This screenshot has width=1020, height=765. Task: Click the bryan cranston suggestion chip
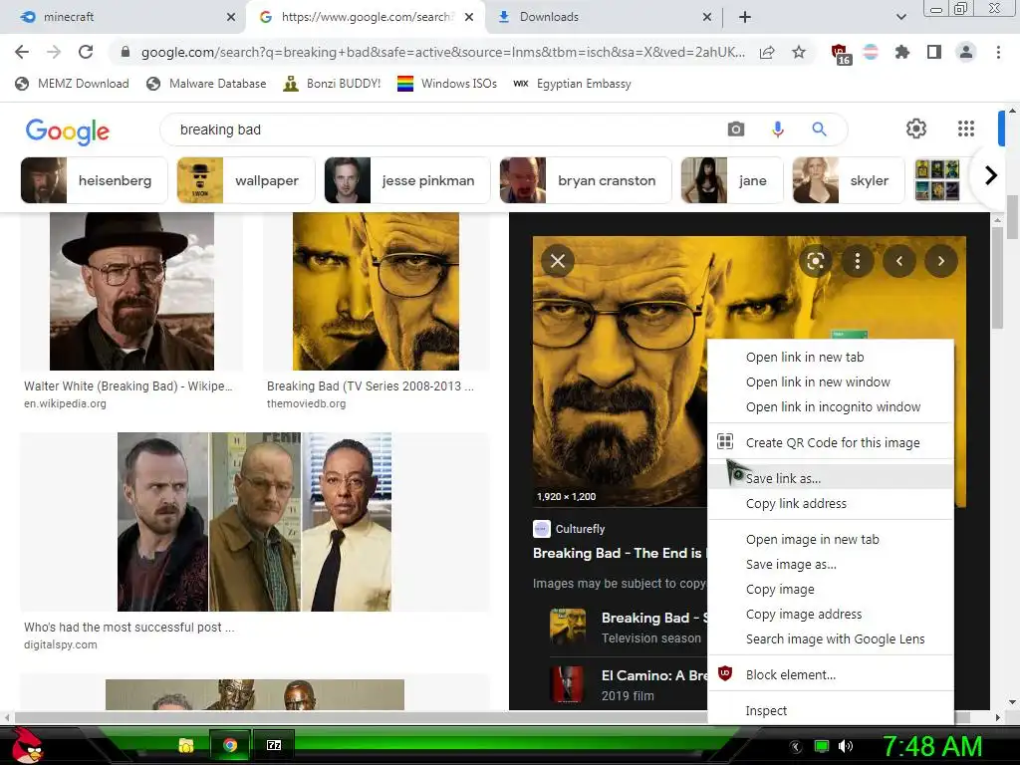[x=586, y=180]
